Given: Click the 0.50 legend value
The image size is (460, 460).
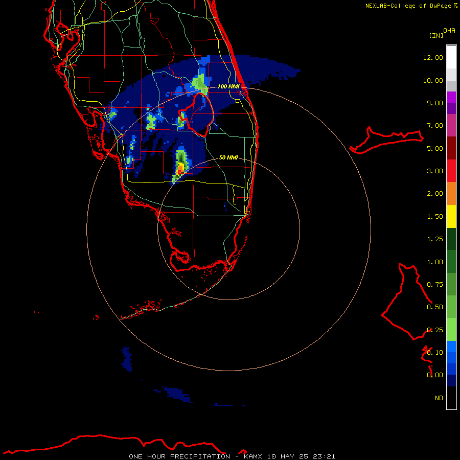Looking at the screenshot, I should point(435,307).
